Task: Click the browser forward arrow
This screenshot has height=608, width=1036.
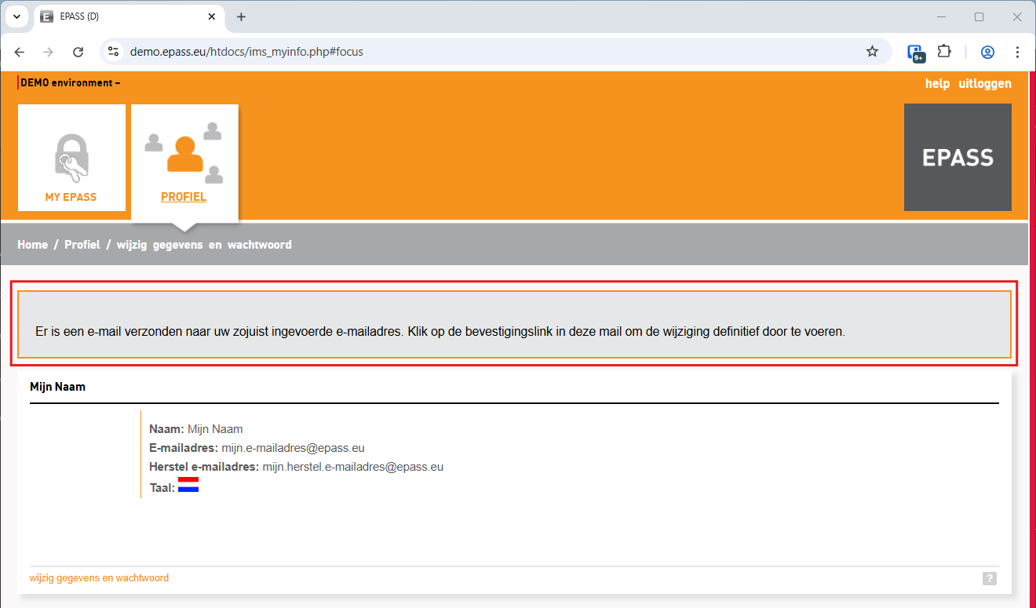Action: point(49,52)
